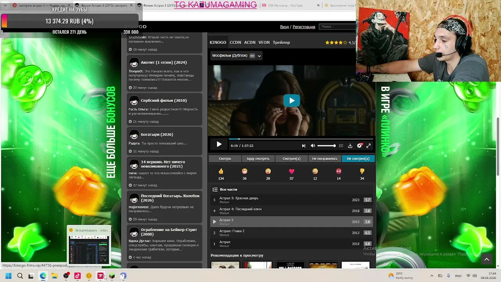Image resolution: width=501 pixels, height=282 pixels.
Task: Open the weather widget showing 20°C
Action: [x=401, y=276]
